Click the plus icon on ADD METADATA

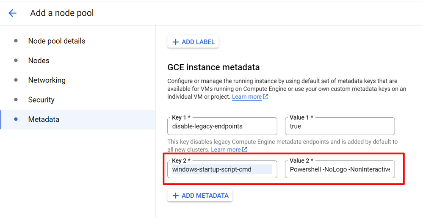pos(176,196)
